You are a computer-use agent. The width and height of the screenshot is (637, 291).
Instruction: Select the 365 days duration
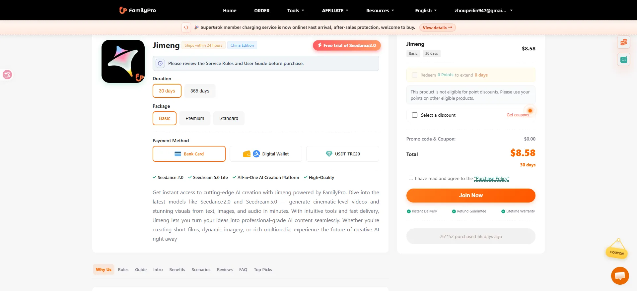(x=200, y=91)
